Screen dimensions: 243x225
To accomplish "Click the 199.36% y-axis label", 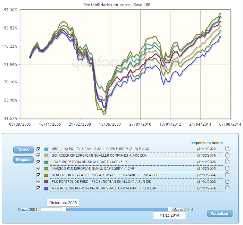I will click(9, 10).
